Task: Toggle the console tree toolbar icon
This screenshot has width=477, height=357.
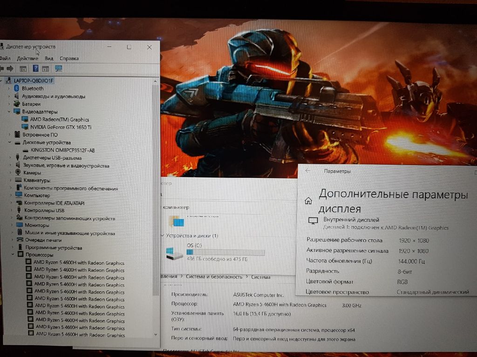Action: [23, 69]
